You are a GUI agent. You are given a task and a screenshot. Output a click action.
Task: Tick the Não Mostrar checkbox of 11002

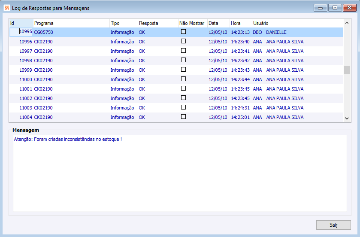point(183,97)
